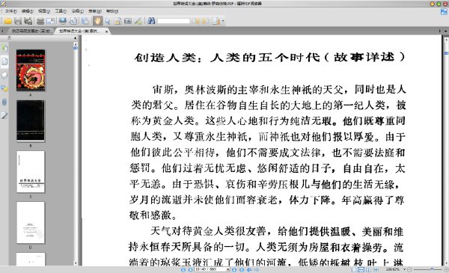The width and height of the screenshot is (449, 273).
Task: Open the Signatures pen side panel
Action: (4, 115)
